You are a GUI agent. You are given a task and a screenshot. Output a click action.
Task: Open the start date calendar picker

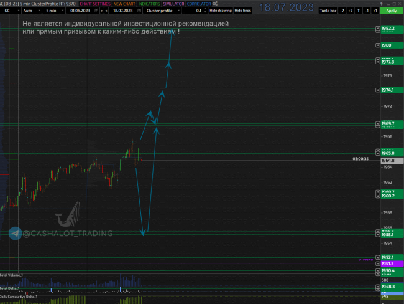point(96,11)
